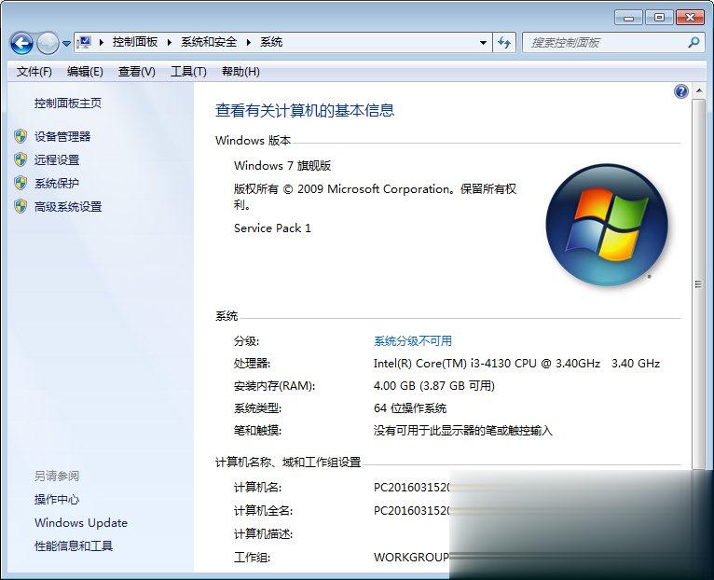Select 系统和安全 breadcrumb segment
This screenshot has height=580, width=714.
point(209,42)
